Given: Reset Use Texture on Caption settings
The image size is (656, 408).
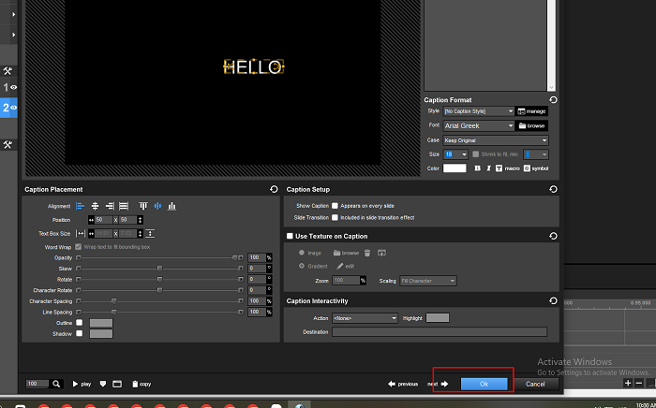Looking at the screenshot, I should 553,236.
